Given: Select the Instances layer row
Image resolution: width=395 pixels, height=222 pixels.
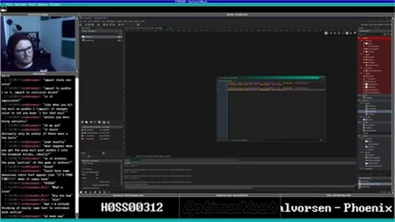Looking at the screenshot, I should 101,37.
